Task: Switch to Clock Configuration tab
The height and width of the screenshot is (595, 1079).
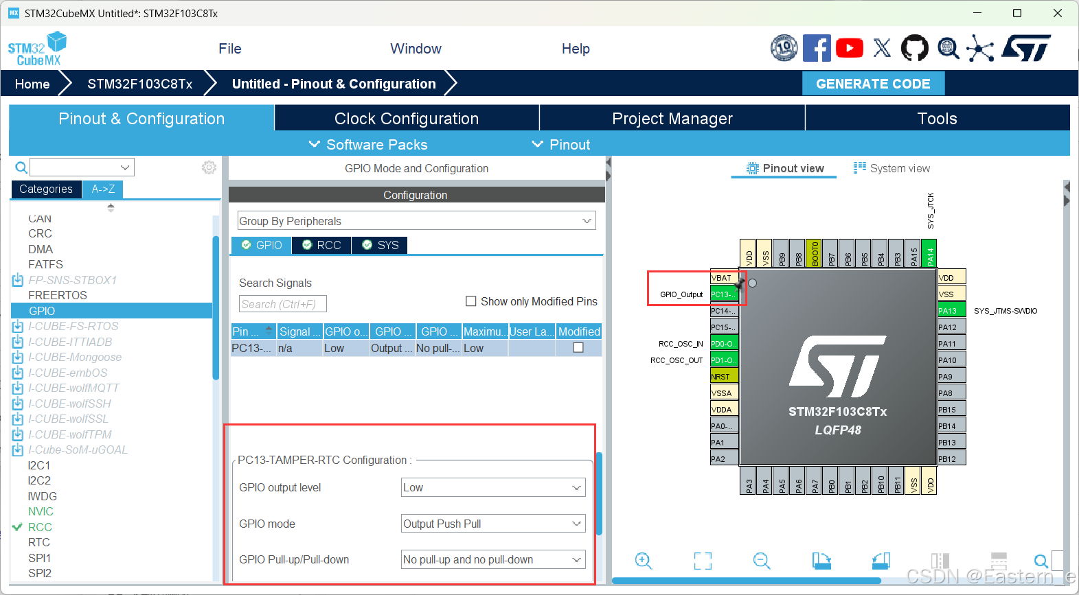Action: (x=407, y=118)
